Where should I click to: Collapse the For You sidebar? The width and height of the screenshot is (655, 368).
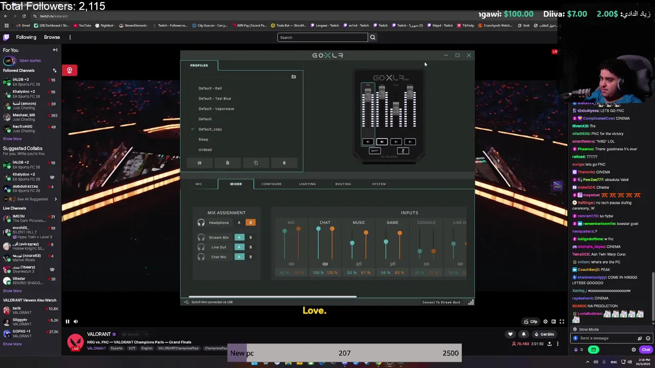click(55, 50)
